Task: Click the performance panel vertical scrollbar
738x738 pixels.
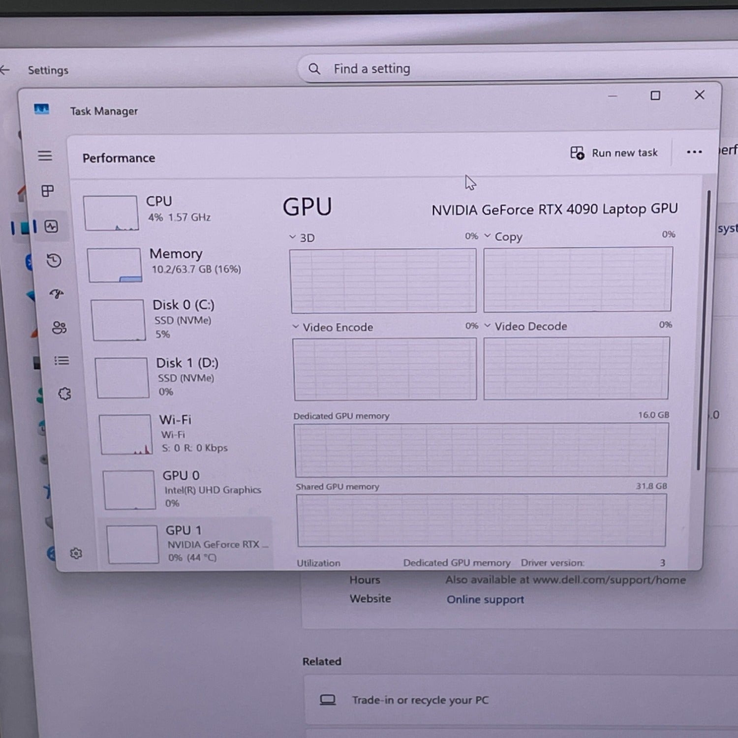Action: click(x=702, y=330)
